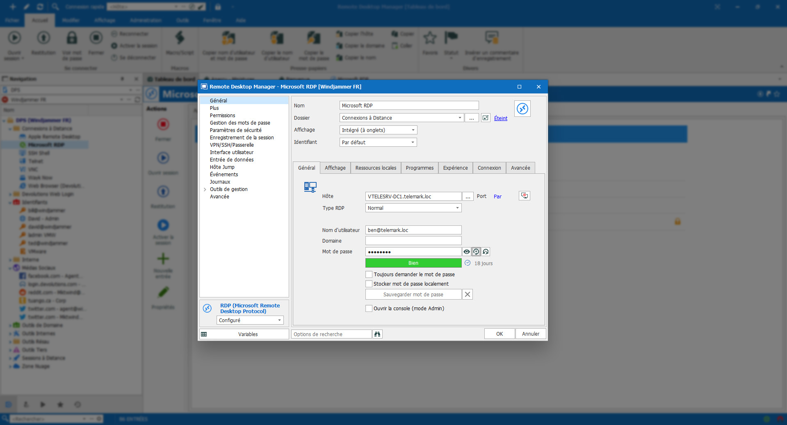
Task: Click the Par port link
Action: 497,197
